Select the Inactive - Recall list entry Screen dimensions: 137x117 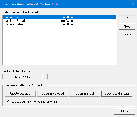point(60,21)
